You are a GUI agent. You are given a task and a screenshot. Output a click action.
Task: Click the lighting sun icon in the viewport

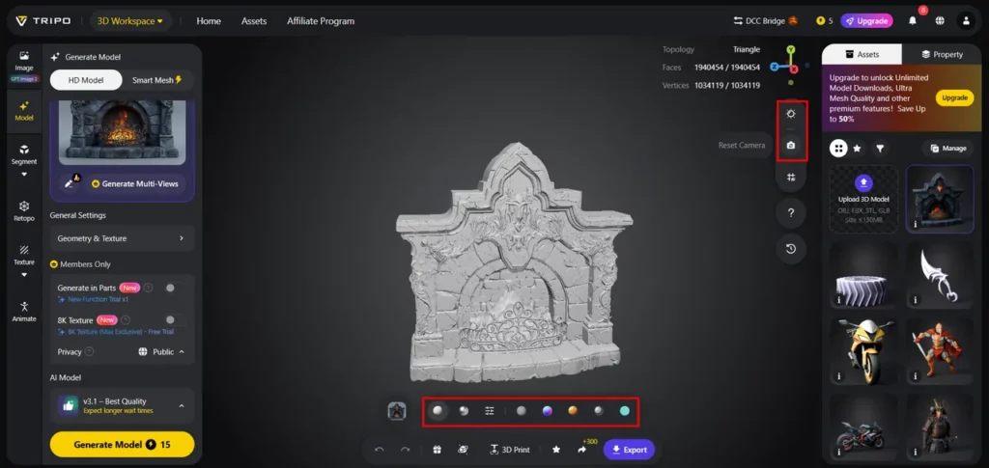791,114
